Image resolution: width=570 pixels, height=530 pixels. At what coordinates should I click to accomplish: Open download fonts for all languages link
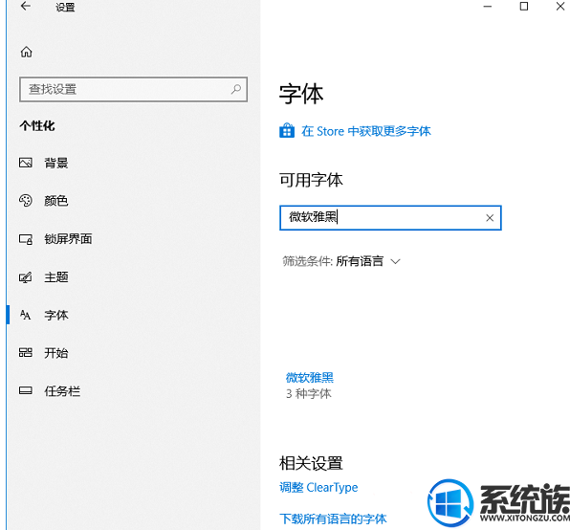[333, 519]
